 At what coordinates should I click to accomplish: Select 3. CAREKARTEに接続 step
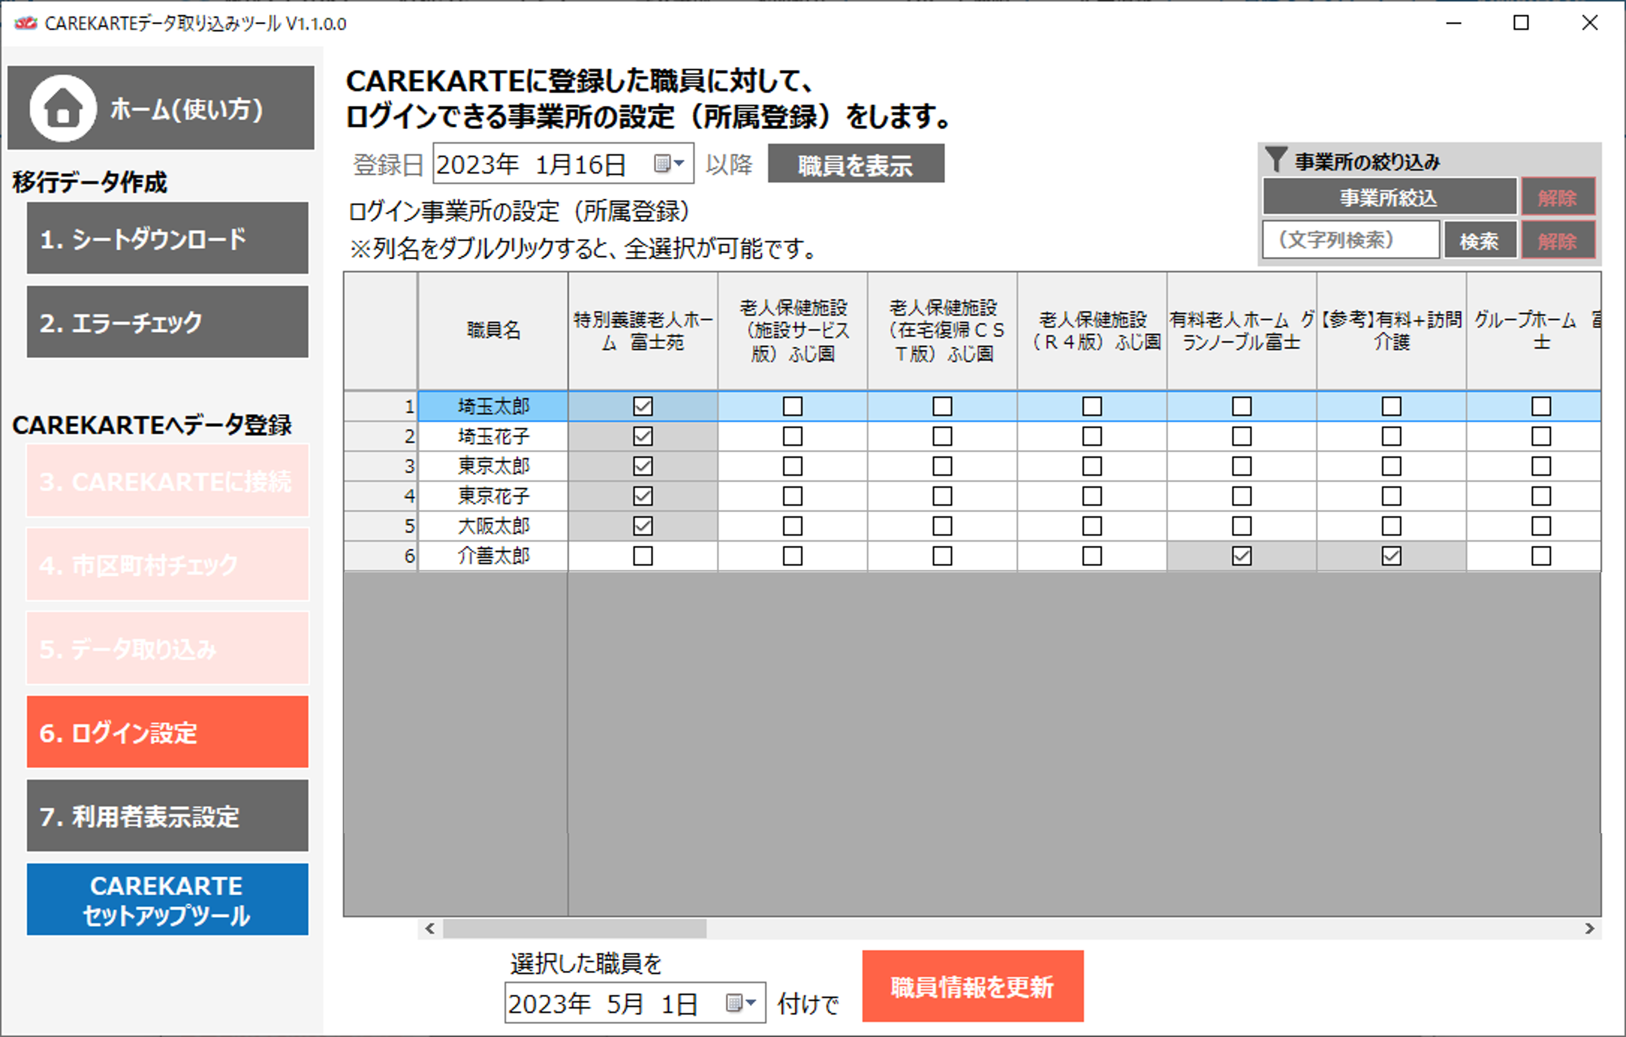click(x=168, y=481)
